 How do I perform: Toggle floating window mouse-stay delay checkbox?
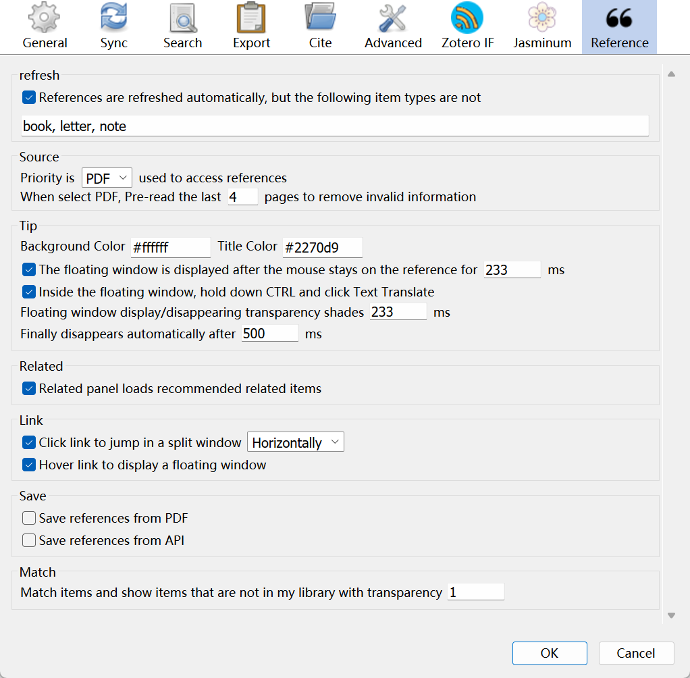pyautogui.click(x=29, y=269)
